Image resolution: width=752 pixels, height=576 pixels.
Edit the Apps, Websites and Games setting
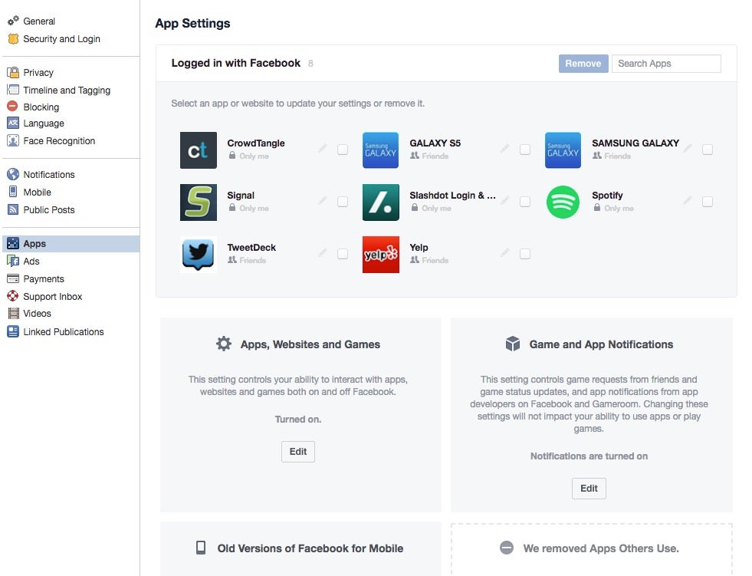298,452
